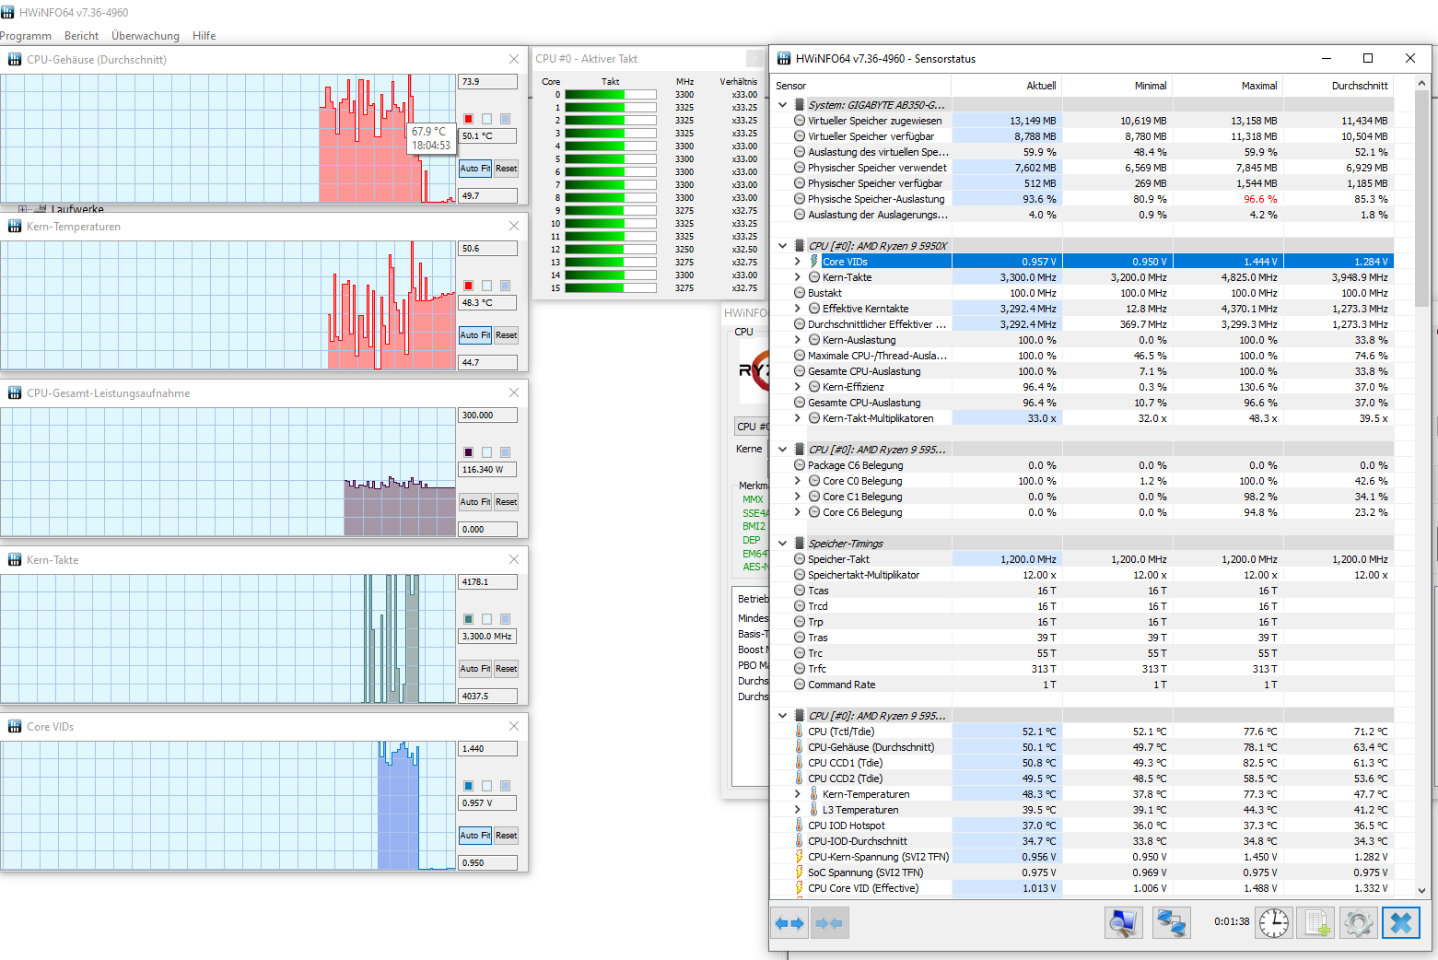
Task: Click the clock icon in the sensor toolbar
Action: click(1273, 922)
